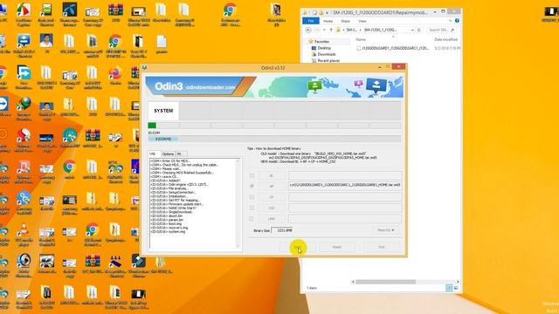Click the search magnifier in Explorer
The width and height of the screenshot is (559, 314).
[x=452, y=30]
